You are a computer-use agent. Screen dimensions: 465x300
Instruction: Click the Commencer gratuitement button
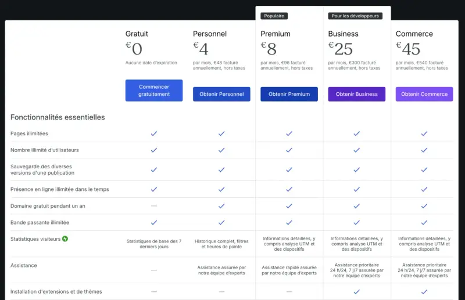(x=154, y=91)
